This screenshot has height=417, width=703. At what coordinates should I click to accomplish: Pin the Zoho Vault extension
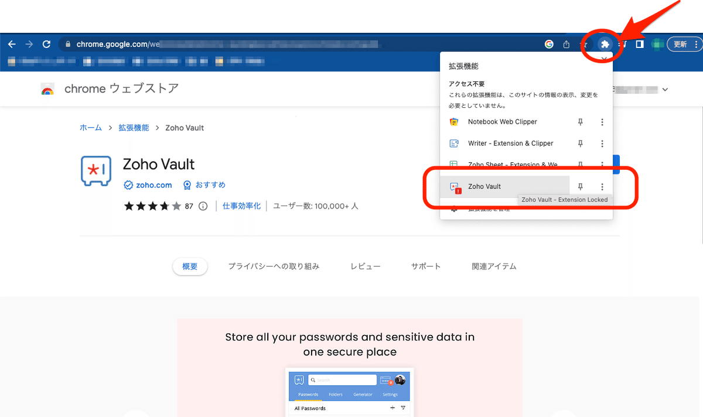coord(581,186)
